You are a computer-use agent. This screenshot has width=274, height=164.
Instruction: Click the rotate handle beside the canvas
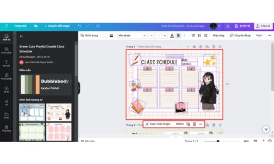coord(227,84)
